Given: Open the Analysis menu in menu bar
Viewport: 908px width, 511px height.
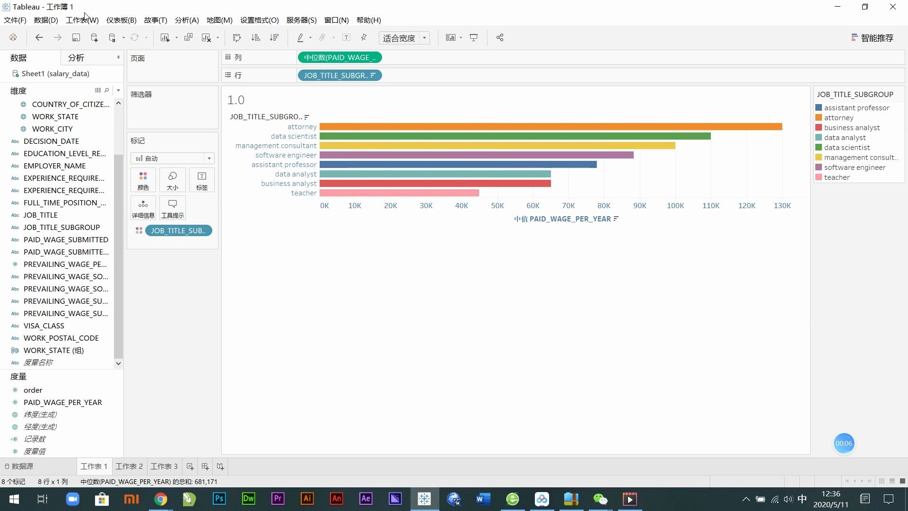Looking at the screenshot, I should coord(186,20).
